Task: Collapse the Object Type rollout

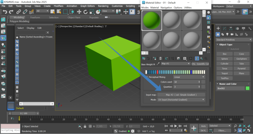Action: tap(217, 44)
